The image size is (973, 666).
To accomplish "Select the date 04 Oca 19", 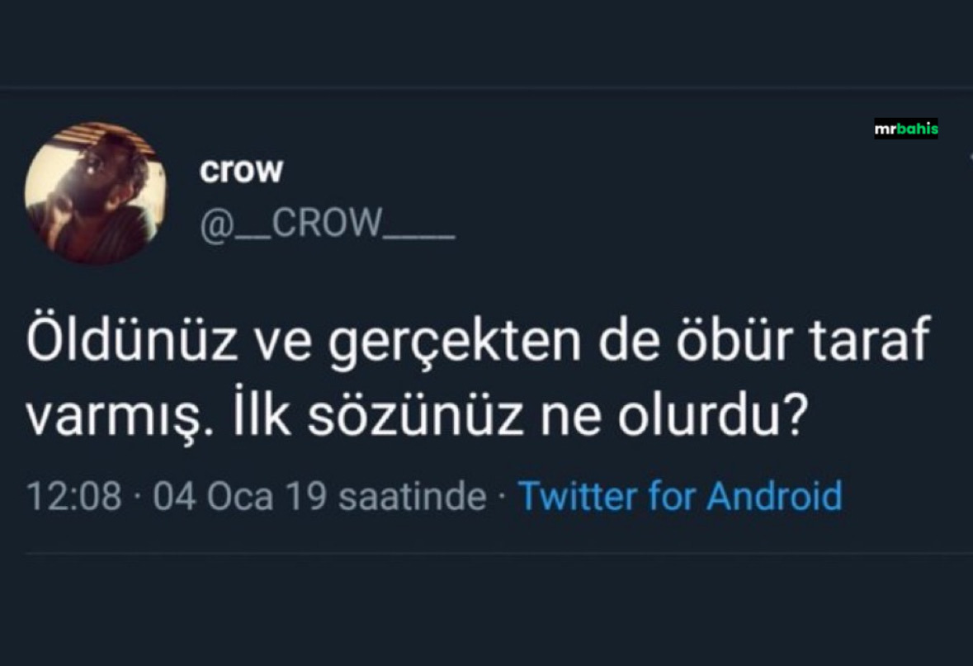I will tap(239, 496).
